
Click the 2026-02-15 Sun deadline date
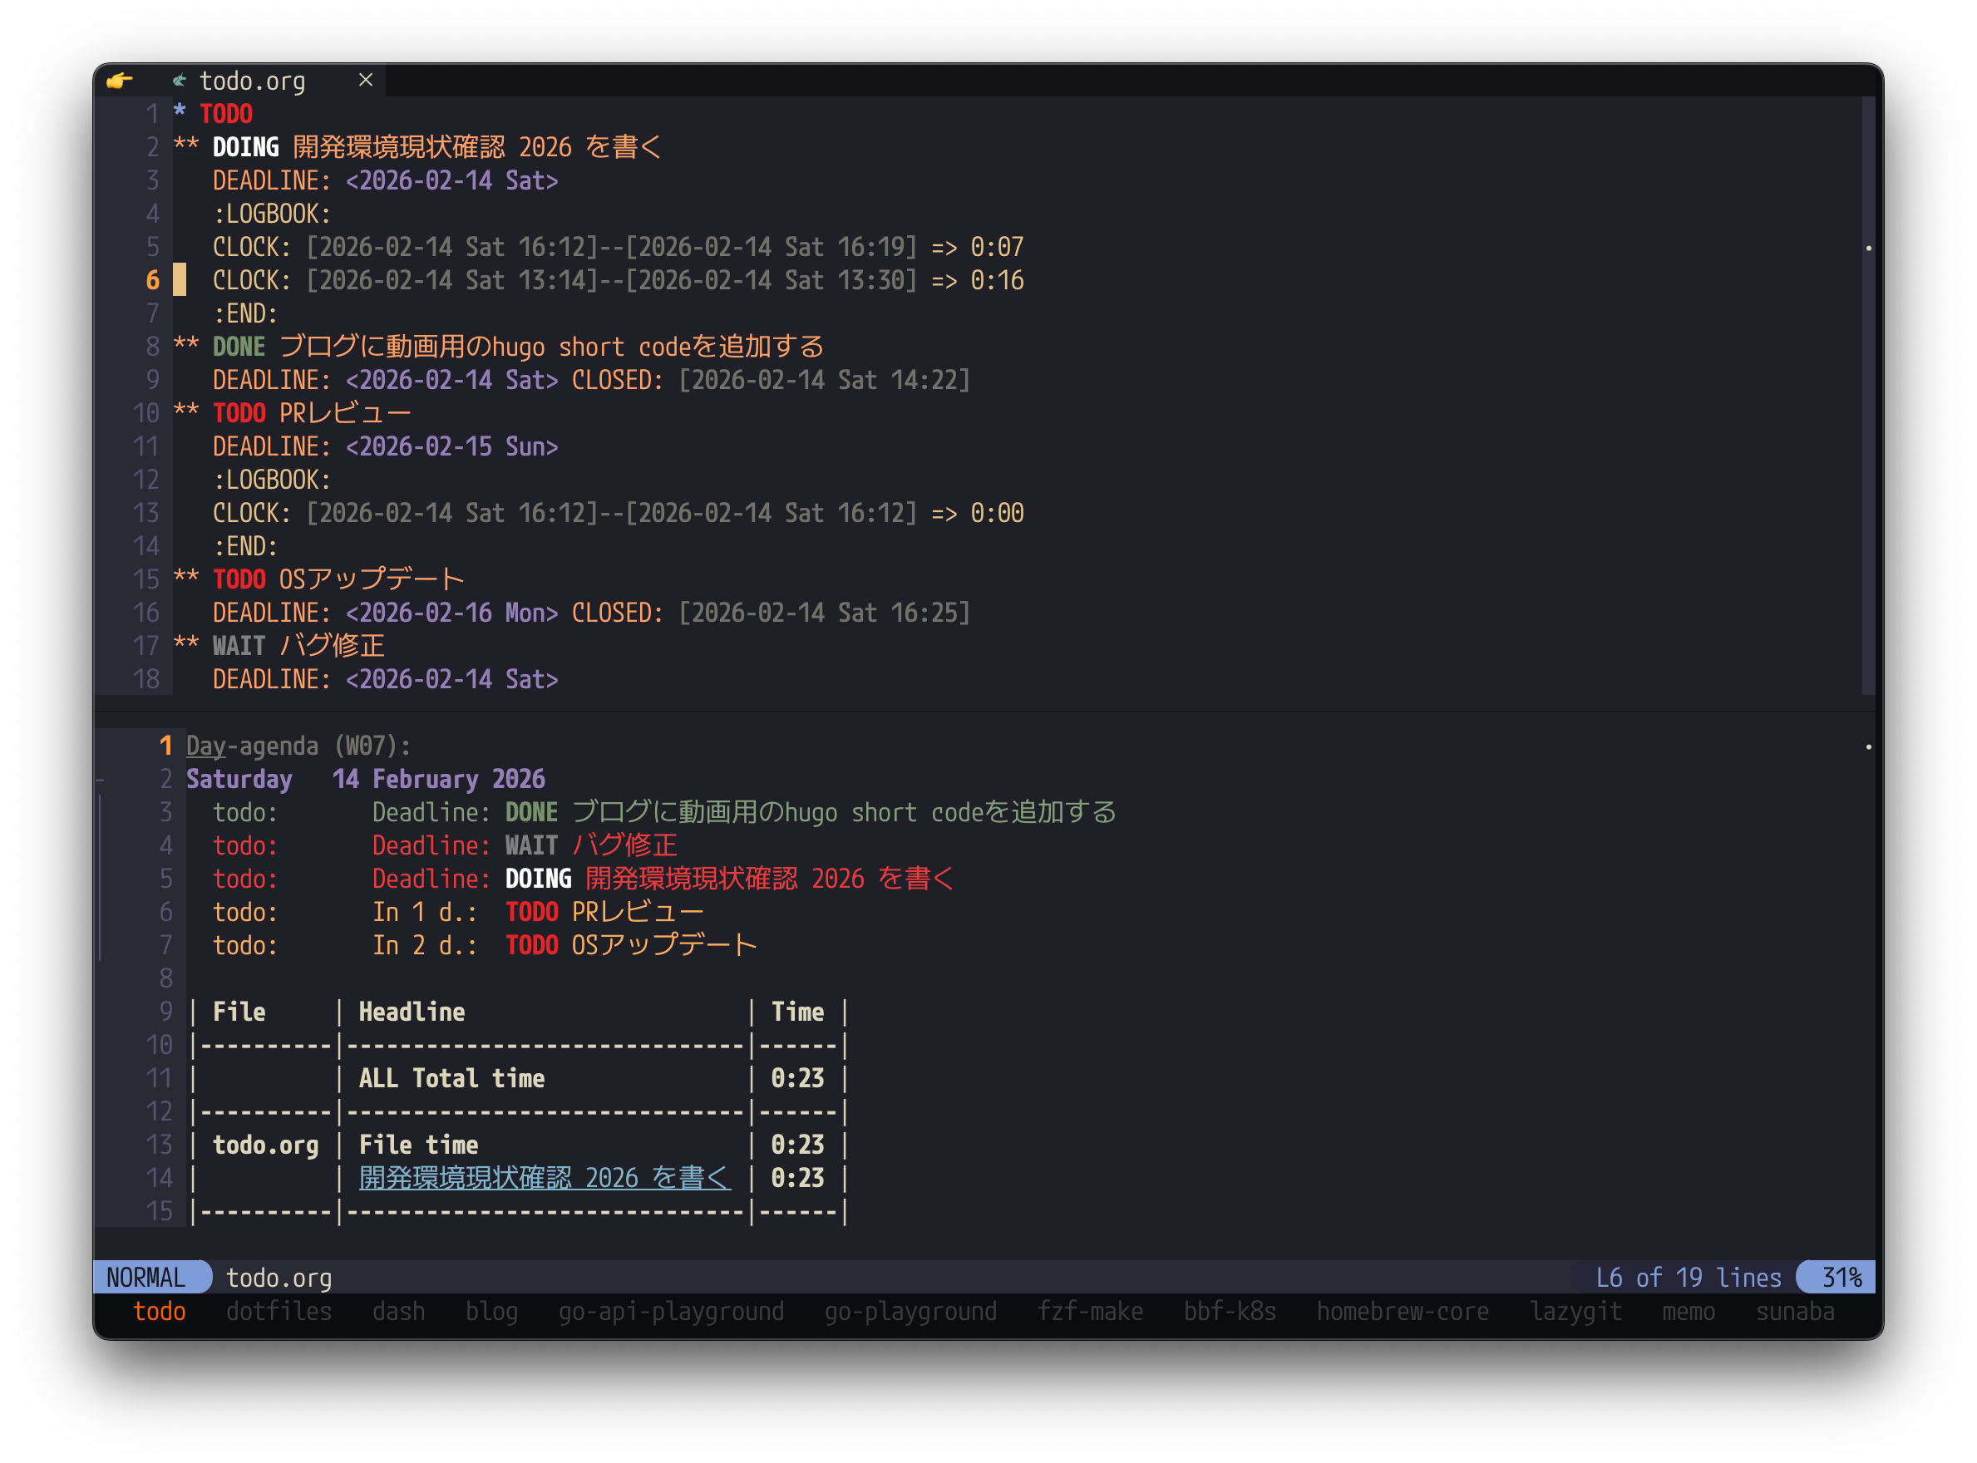pyautogui.click(x=451, y=446)
